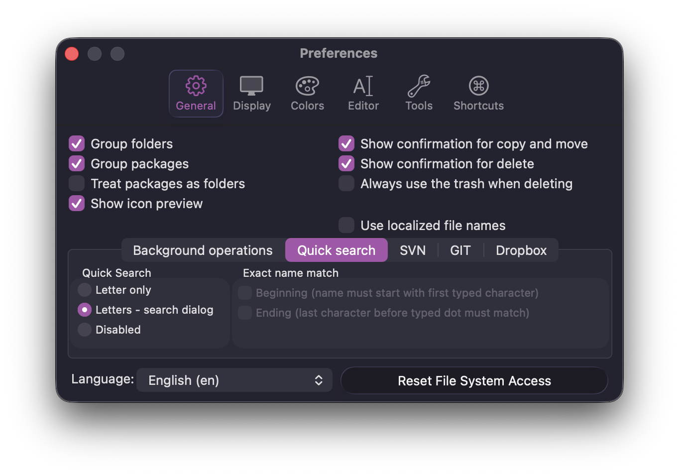Image resolution: width=679 pixels, height=476 pixels.
Task: Enable Treat packages as folders
Action: 76,183
